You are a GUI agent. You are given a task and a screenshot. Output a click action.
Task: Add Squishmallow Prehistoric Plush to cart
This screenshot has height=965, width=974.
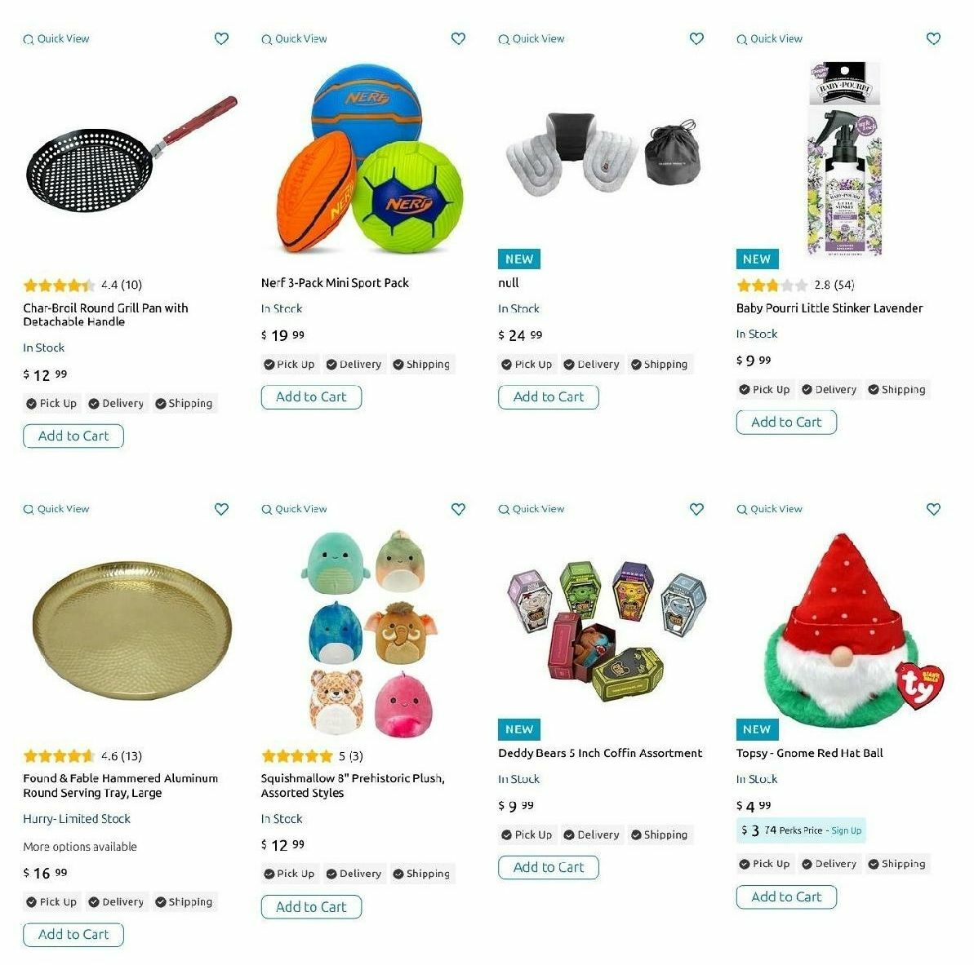tap(311, 907)
